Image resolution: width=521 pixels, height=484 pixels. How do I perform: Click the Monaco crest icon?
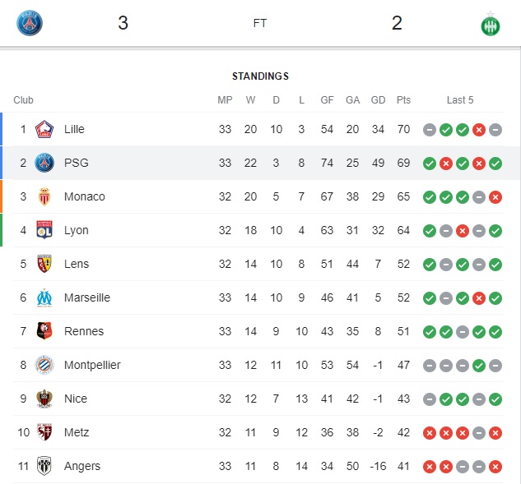(x=44, y=196)
